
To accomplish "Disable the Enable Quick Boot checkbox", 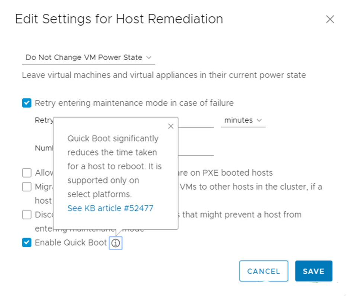I will [27, 243].
